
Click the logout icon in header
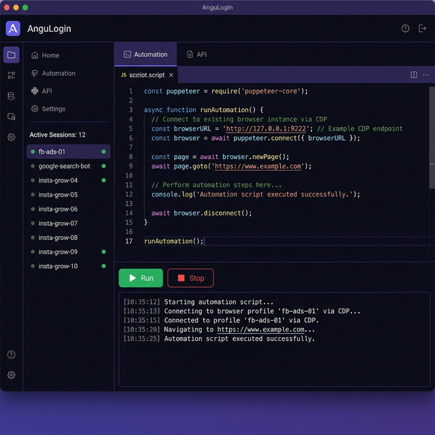click(422, 29)
